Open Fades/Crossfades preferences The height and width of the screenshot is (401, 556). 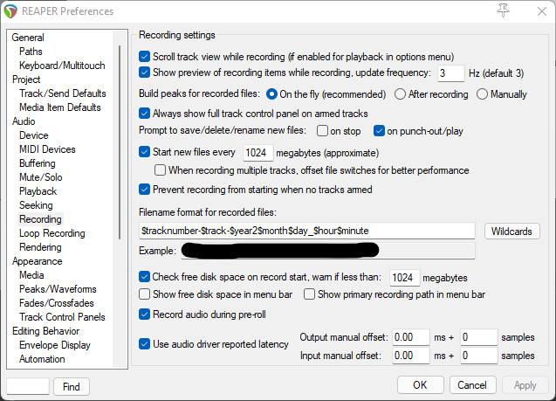57,303
